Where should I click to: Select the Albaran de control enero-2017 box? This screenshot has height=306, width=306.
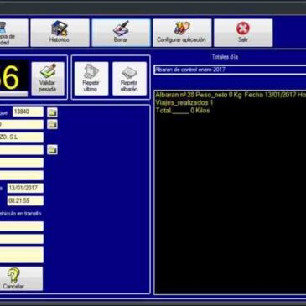tap(230, 70)
